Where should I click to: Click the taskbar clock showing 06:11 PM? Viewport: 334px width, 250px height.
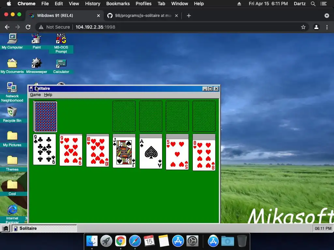click(x=323, y=229)
